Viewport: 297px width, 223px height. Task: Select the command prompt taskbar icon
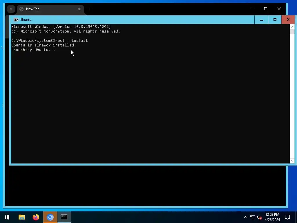click(x=64, y=217)
